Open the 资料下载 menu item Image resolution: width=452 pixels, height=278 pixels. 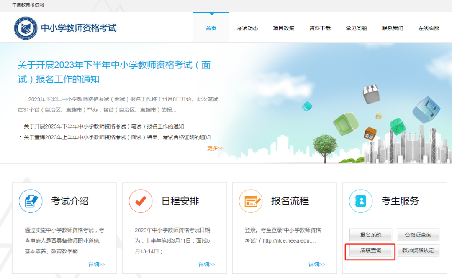(320, 28)
